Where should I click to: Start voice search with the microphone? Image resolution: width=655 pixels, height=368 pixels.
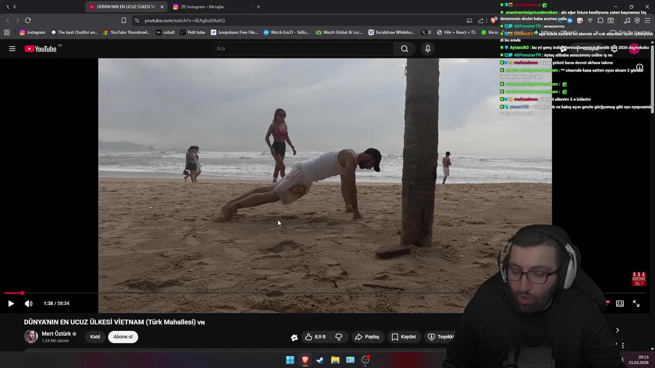[x=428, y=49]
